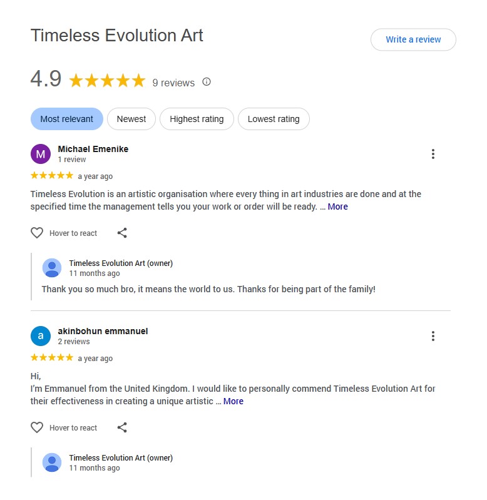Share Michael Emenike's review
Image resolution: width=487 pixels, height=500 pixels.
click(x=122, y=233)
